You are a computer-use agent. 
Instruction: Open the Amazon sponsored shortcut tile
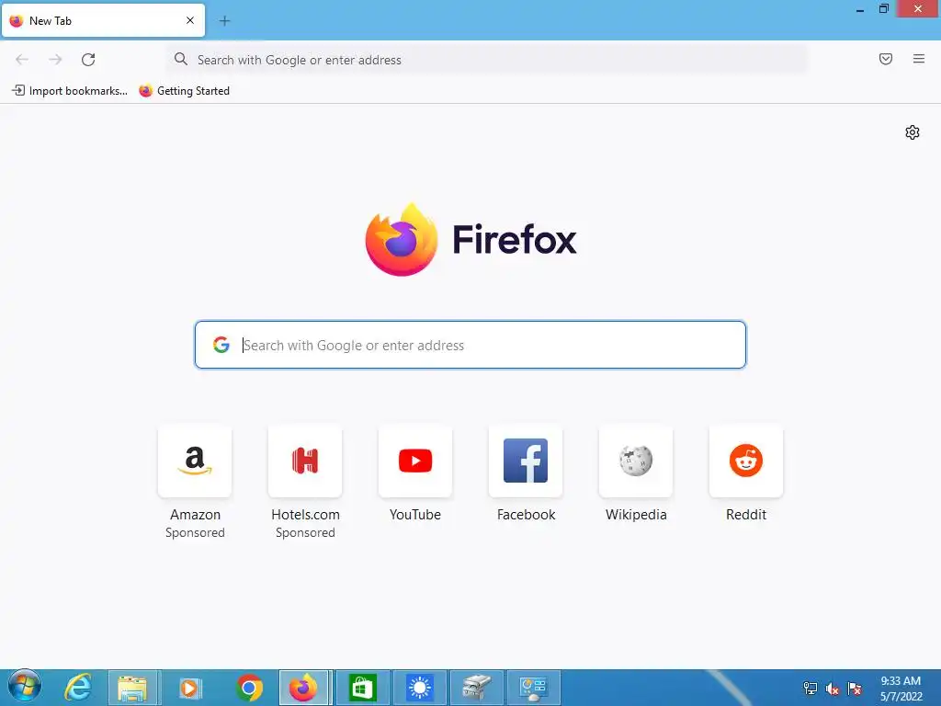195,461
